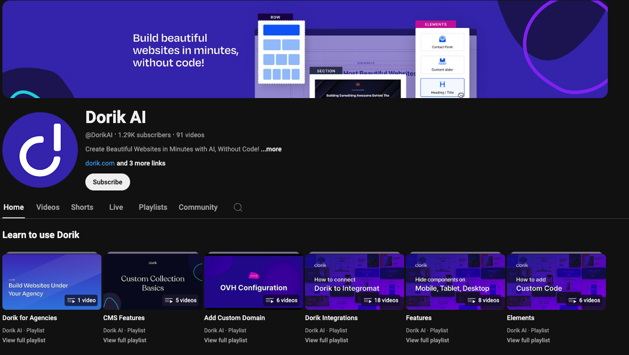The width and height of the screenshot is (629, 355).
Task: Click 'Dorik AI' channel name under Dorik Integrations
Action: point(315,330)
